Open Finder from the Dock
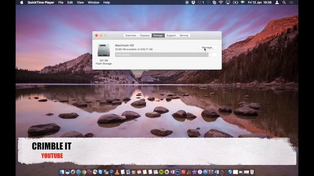This screenshot has width=314, height=176. [x=62, y=172]
